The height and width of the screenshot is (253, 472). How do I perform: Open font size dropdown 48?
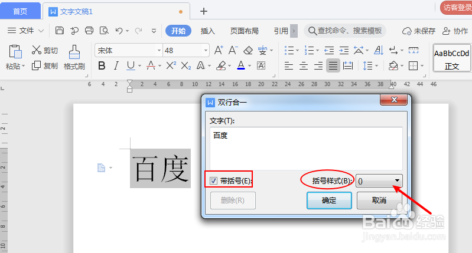coord(206,50)
